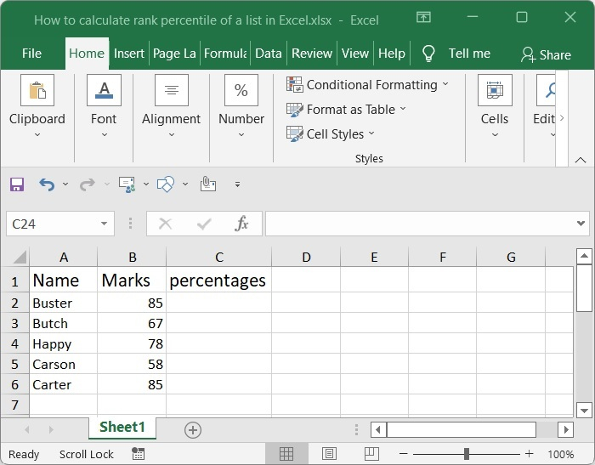This screenshot has width=595, height=465.
Task: Expand the Format as Table dropdown
Action: (403, 109)
